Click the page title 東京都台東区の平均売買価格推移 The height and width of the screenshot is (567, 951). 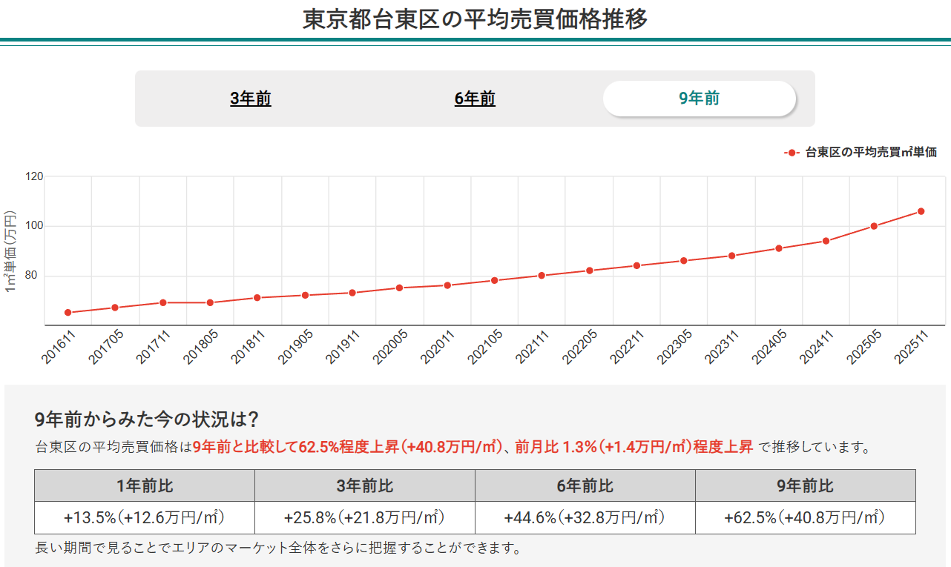[475, 19]
